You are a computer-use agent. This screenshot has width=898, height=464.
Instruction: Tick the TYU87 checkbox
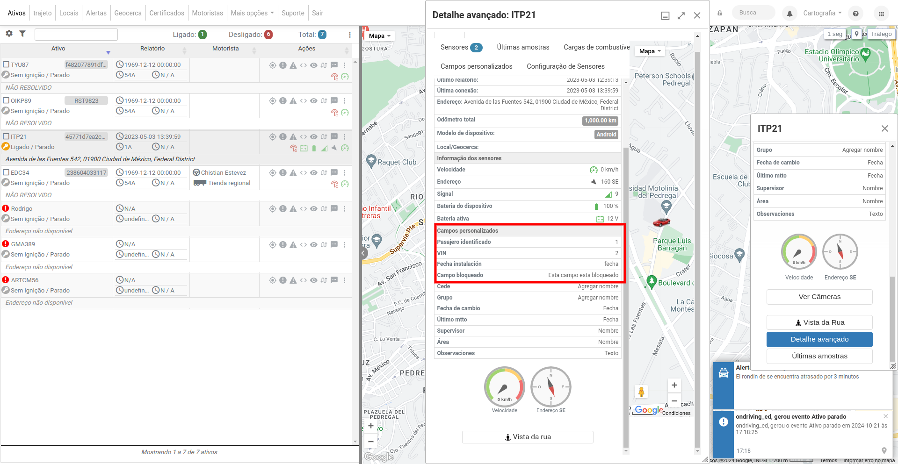coord(7,64)
